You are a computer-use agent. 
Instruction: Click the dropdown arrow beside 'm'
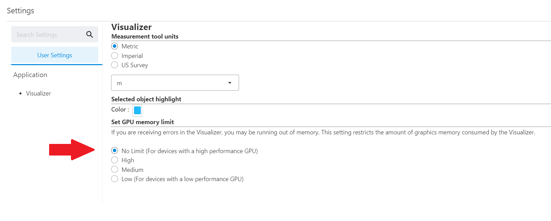[x=230, y=83]
